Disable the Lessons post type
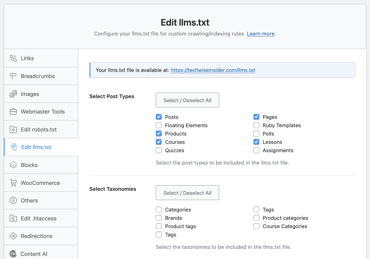The height and width of the screenshot is (259, 370). (x=256, y=142)
